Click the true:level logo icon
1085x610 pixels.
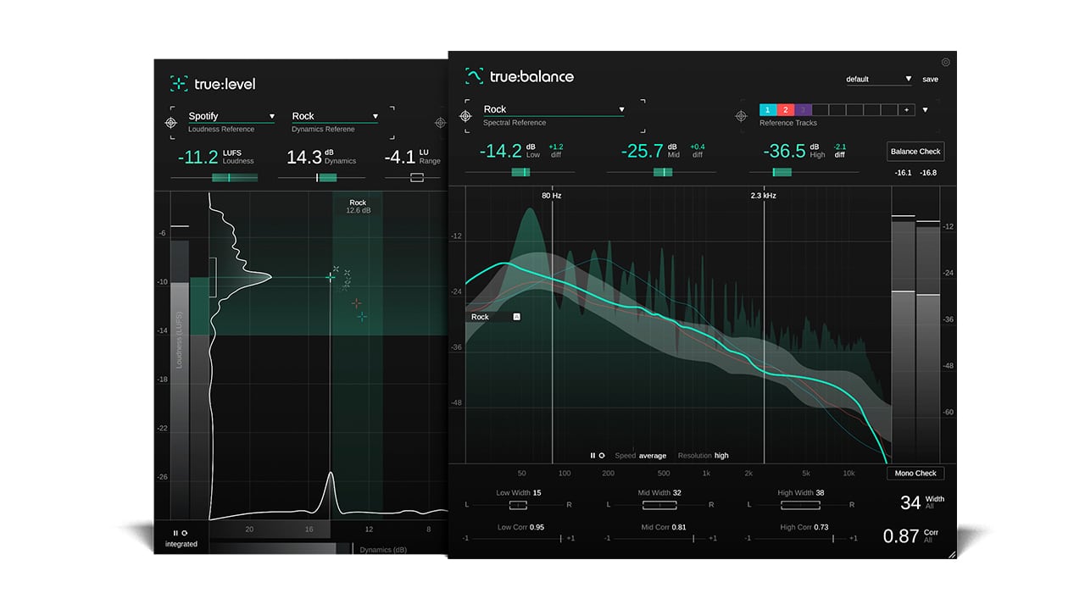click(x=179, y=83)
